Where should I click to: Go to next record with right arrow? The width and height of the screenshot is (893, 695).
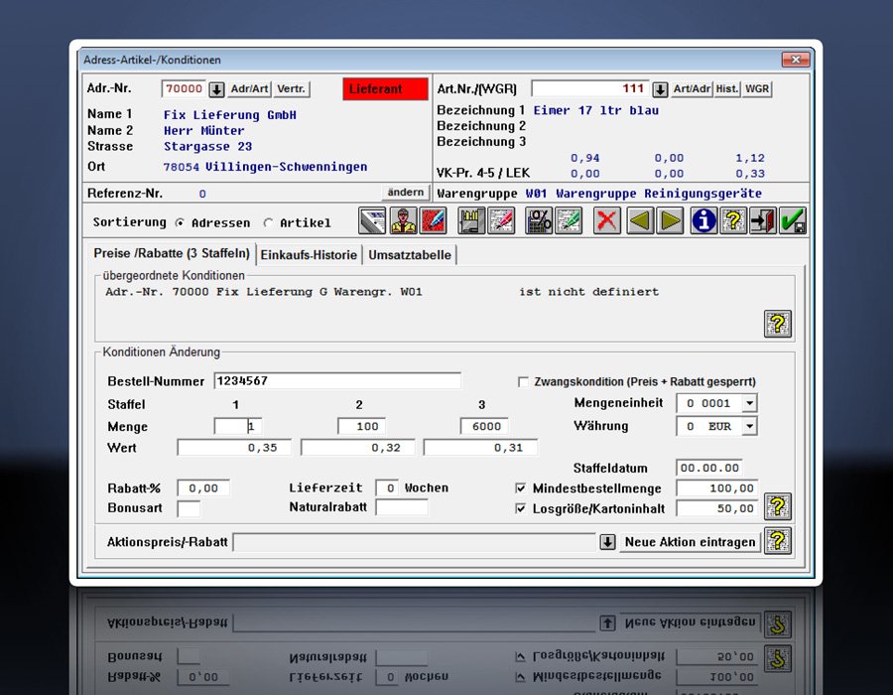671,221
